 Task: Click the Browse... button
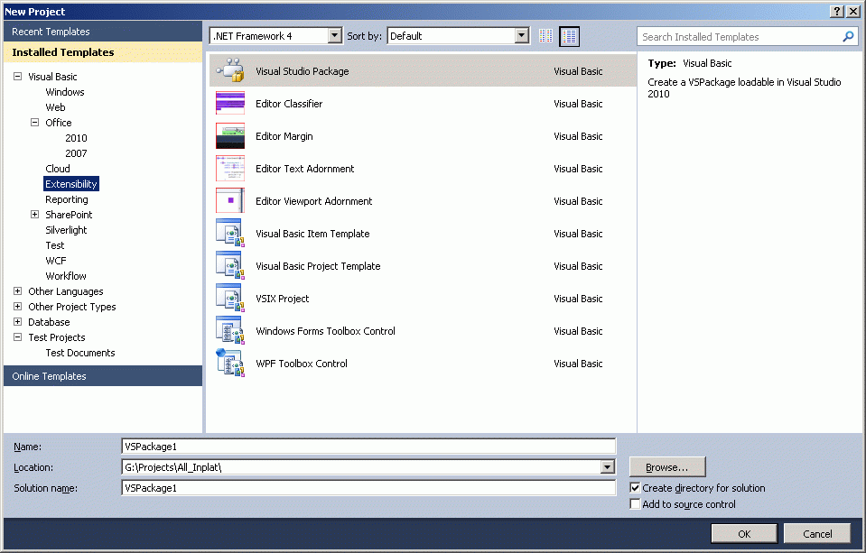667,467
